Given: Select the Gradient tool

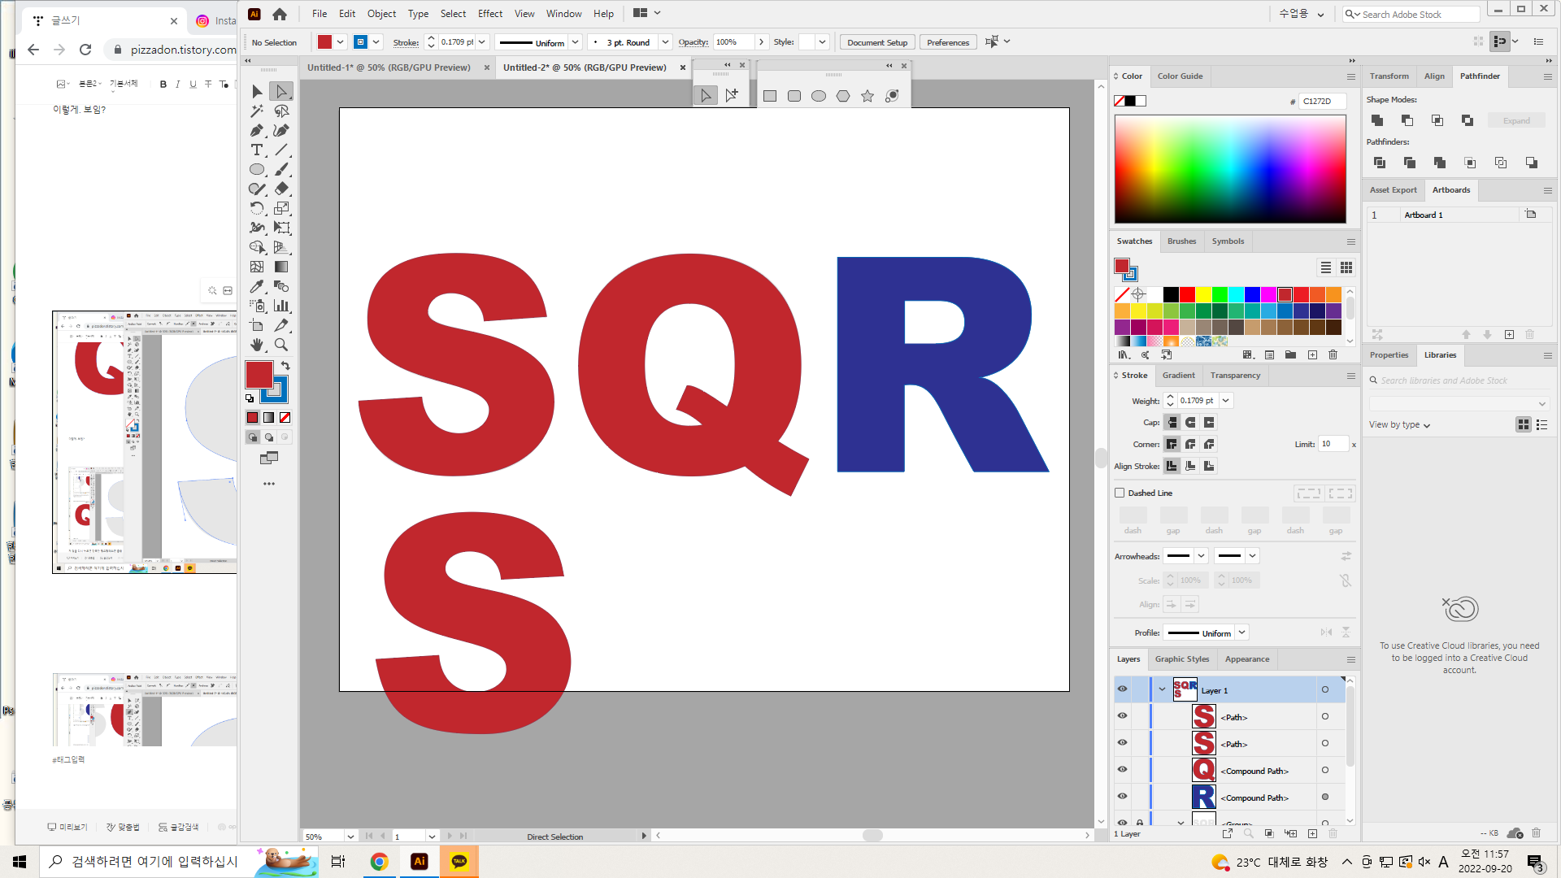Looking at the screenshot, I should point(281,267).
